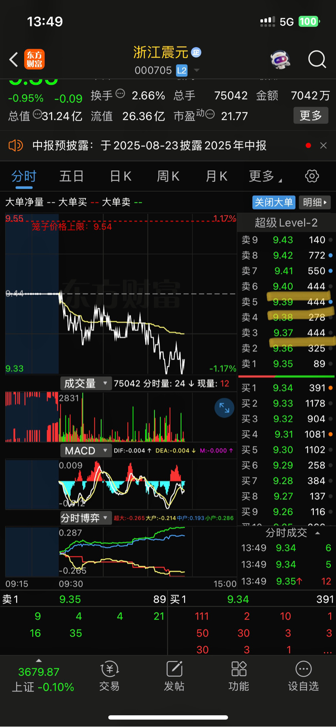
Task: Tap the 设自选 watchlist icon
Action: coord(303,676)
